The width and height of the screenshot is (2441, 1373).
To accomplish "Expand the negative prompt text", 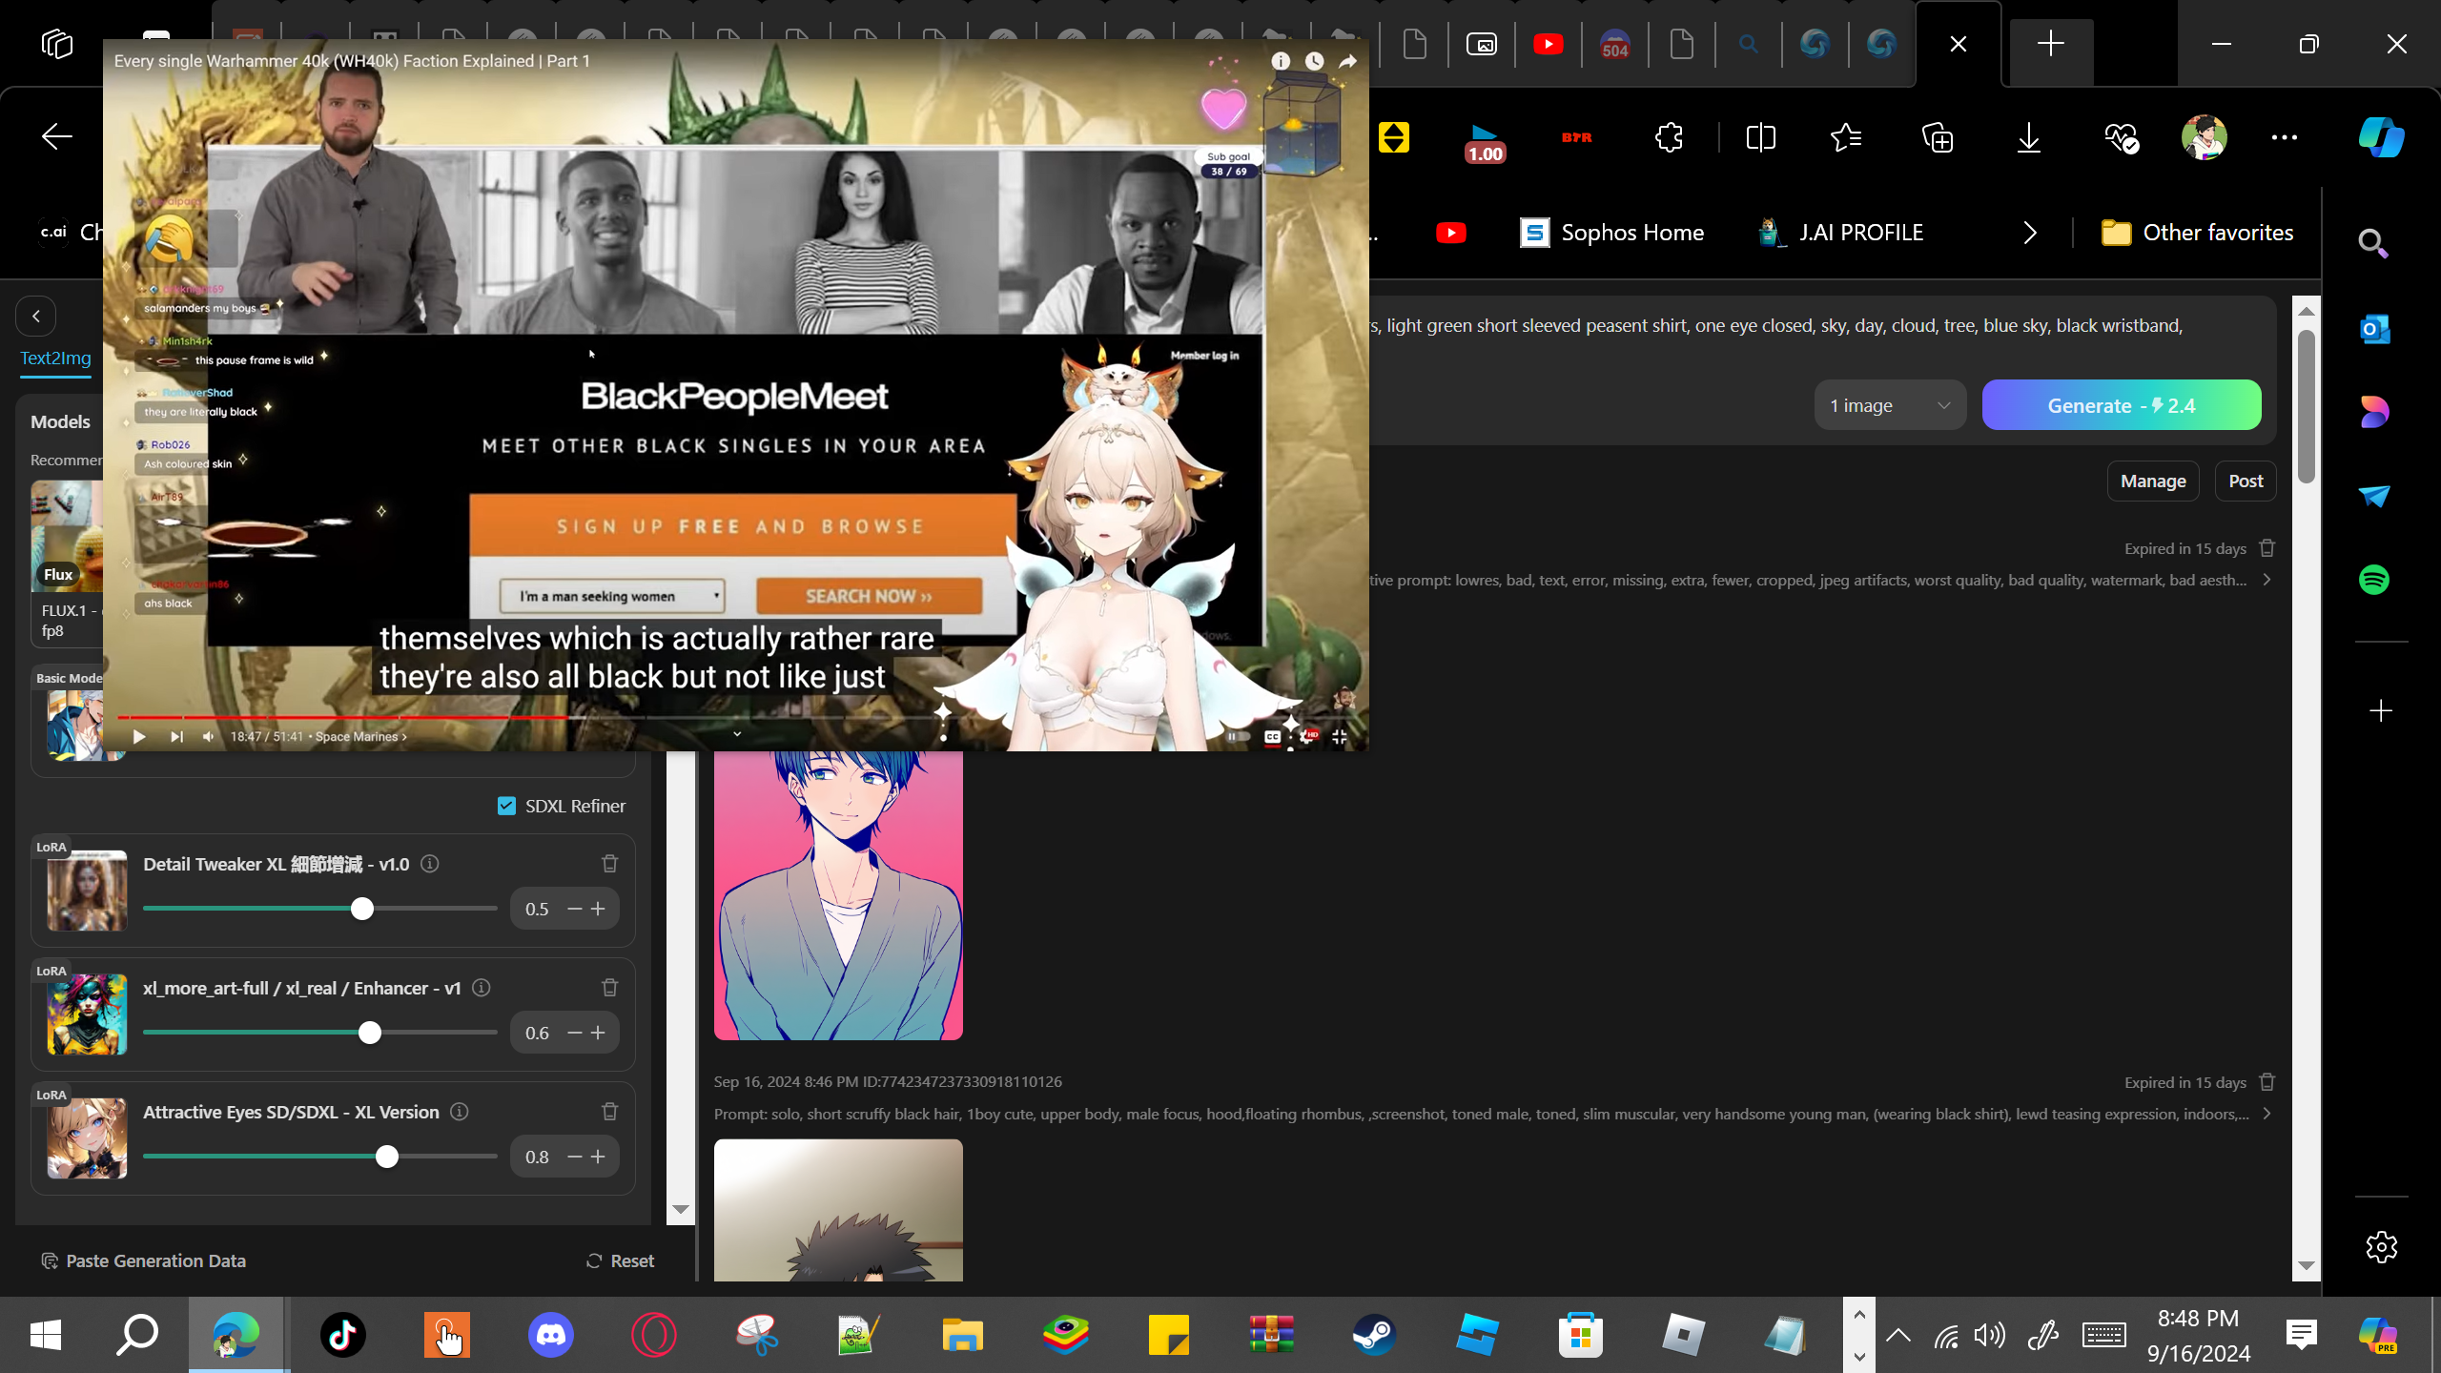I will pos(2267,580).
